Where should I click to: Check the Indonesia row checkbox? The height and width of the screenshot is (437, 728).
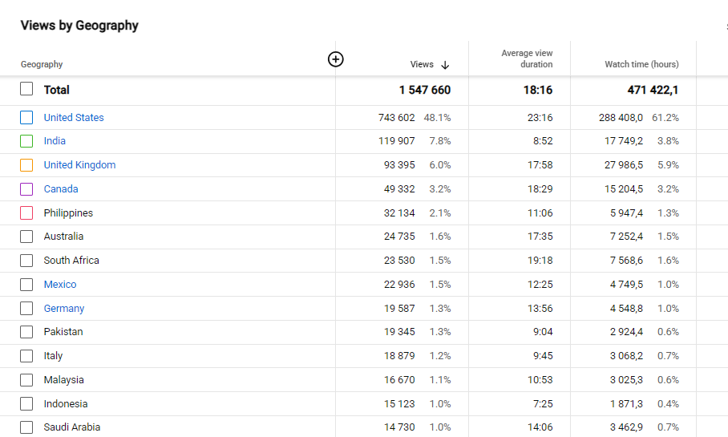pos(26,403)
